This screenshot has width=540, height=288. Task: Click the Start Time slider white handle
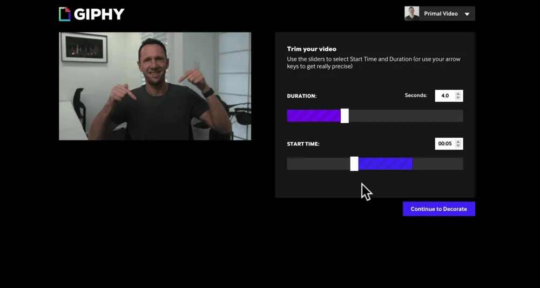pyautogui.click(x=354, y=164)
